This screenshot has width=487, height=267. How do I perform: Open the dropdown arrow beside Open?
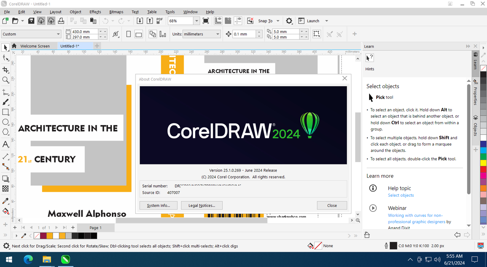(22, 21)
